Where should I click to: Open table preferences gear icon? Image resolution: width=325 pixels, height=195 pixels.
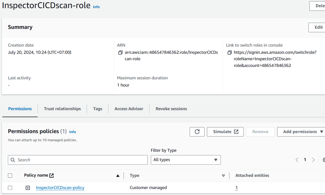[324, 160]
